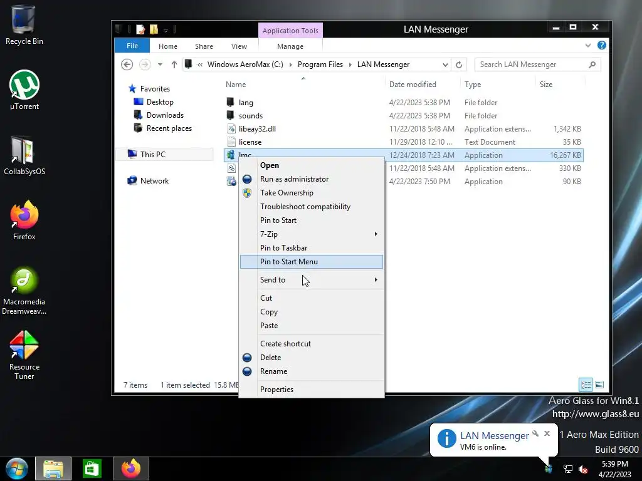Click in the Search LAN Messenger field
Viewport: 642px width, 481px height.
pyautogui.click(x=537, y=65)
